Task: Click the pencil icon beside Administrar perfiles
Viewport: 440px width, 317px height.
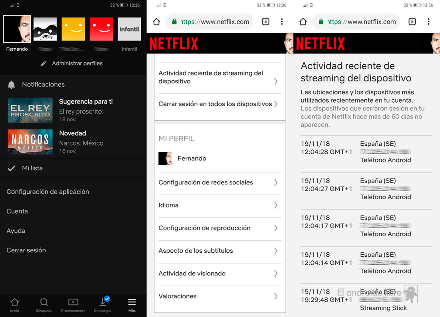Action: pos(44,63)
